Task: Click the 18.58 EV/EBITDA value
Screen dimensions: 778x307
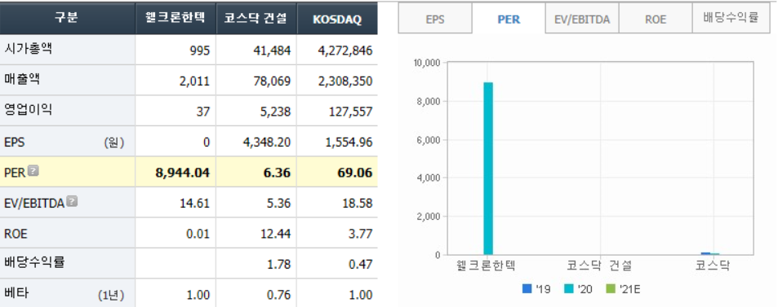Action: pos(358,204)
